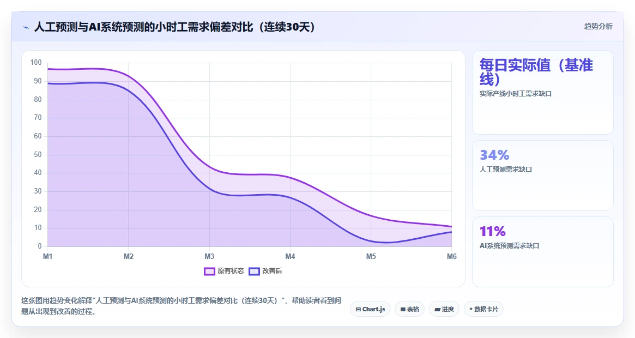635x338 pixels.
Task: Click the M5 x-axis label
Action: pos(371,257)
